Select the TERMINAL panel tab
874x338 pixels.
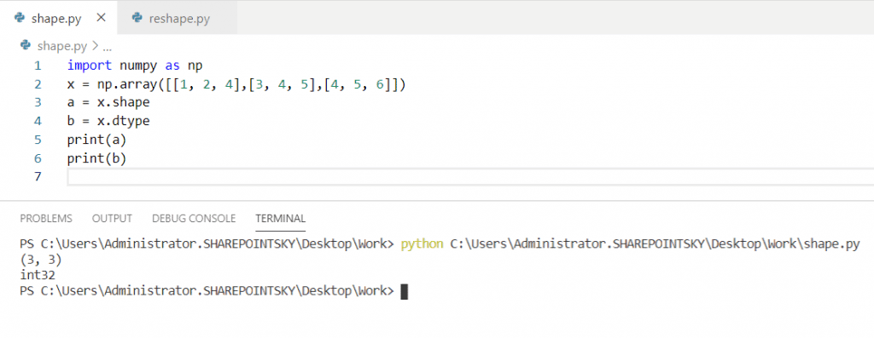pyautogui.click(x=280, y=219)
